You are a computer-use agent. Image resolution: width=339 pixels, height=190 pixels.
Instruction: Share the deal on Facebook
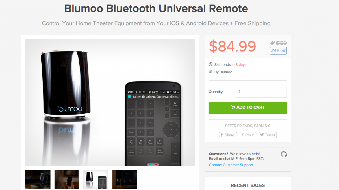click(228, 135)
